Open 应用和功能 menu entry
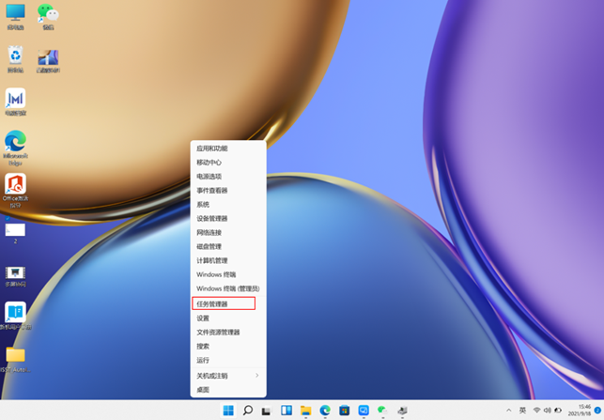 pos(211,148)
